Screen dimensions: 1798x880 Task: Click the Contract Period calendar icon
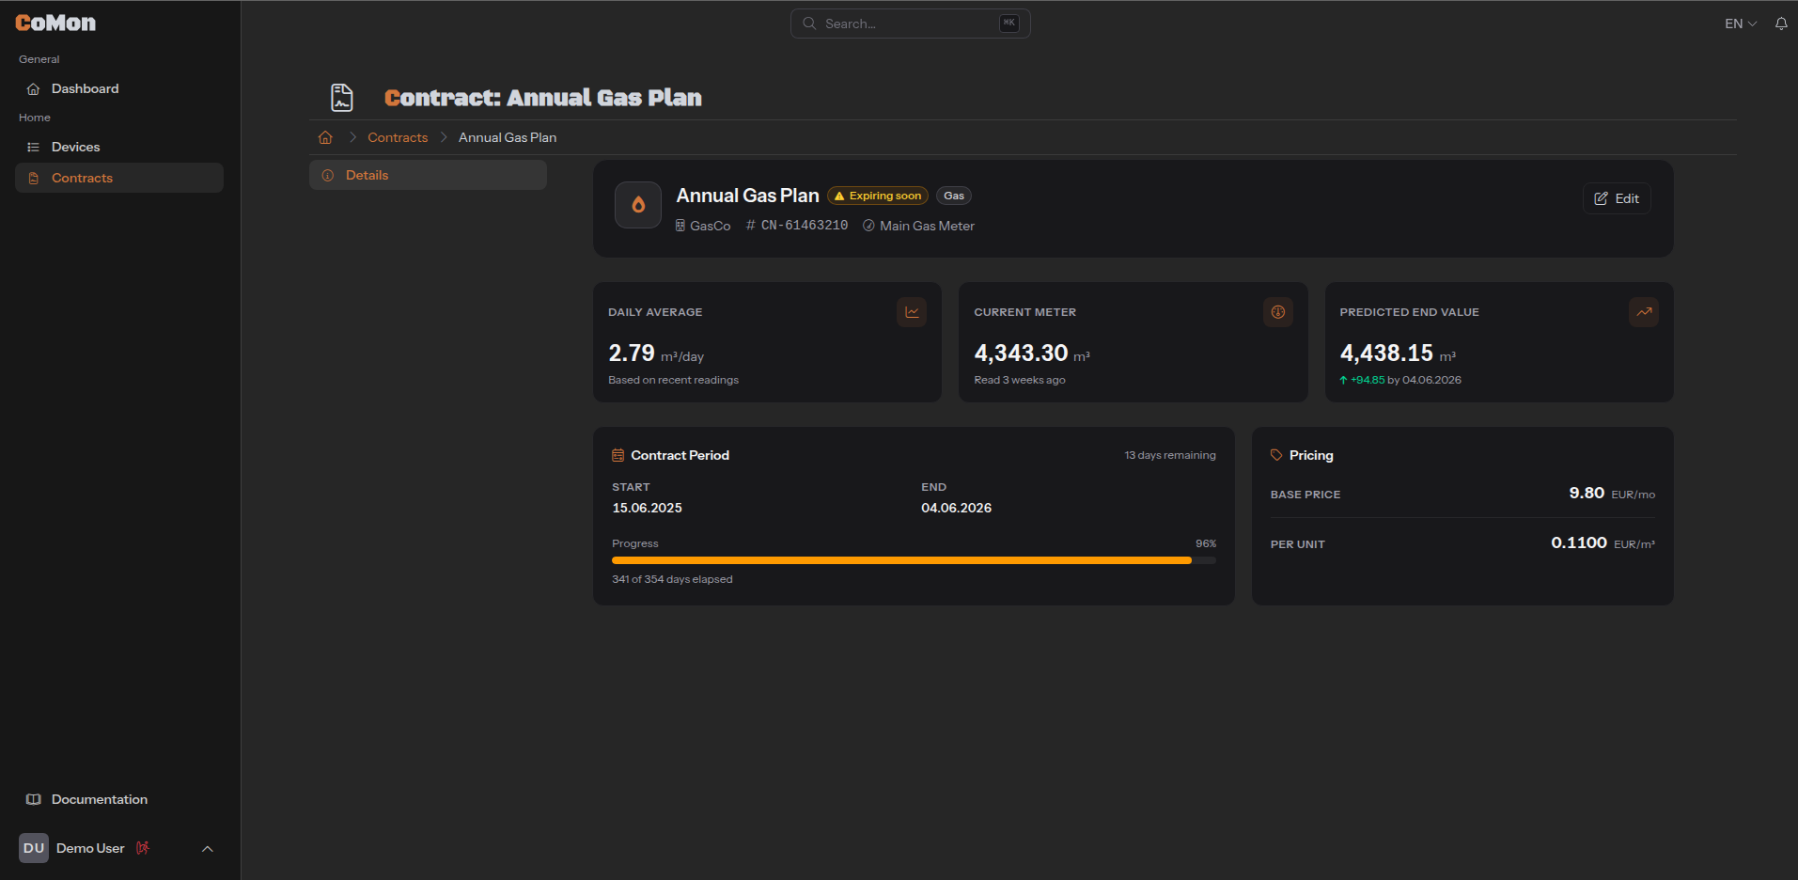(618, 455)
